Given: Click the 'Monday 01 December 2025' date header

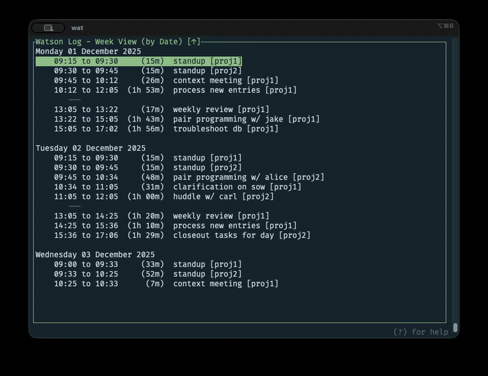Looking at the screenshot, I should [88, 51].
